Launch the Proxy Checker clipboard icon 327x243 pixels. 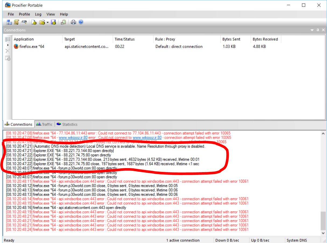coord(63,22)
